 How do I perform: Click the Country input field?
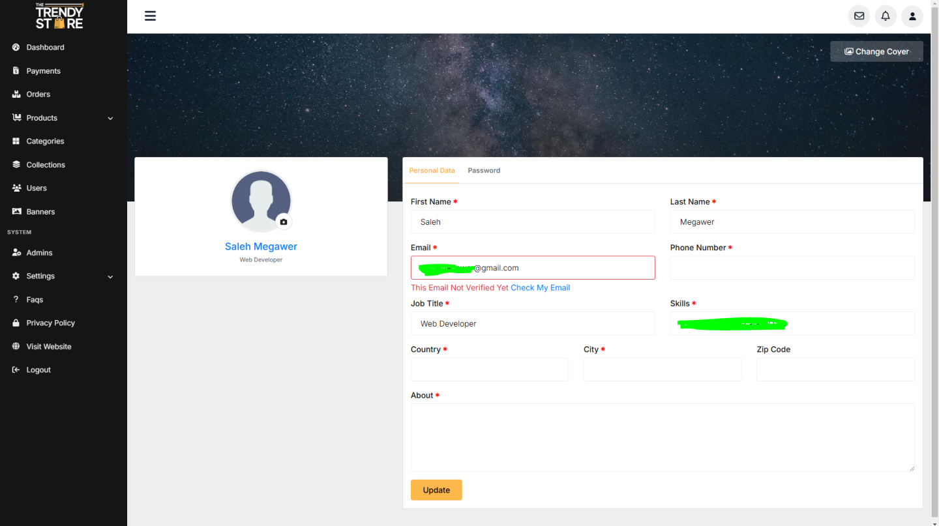(490, 370)
